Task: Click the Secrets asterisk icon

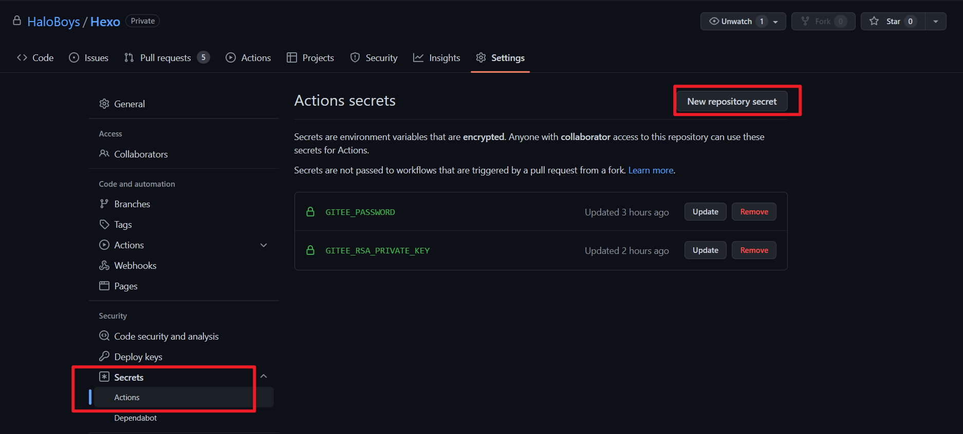Action: pos(104,377)
